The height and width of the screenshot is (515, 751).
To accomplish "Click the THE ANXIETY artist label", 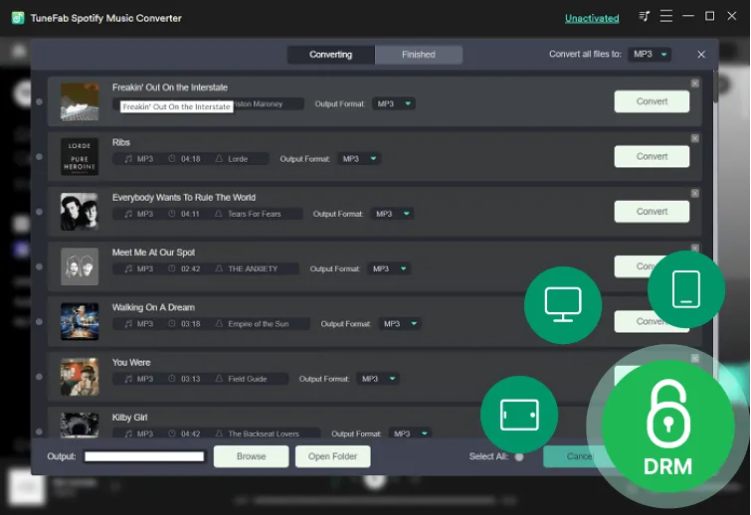I will pos(253,269).
